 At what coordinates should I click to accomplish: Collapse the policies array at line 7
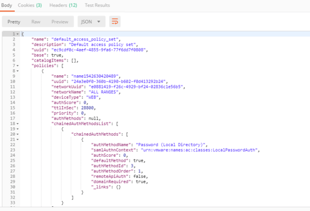click(x=17, y=66)
